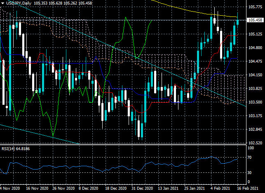Click the RSI 70 level label
Screen dimensions: 265x193
(x=249, y=158)
